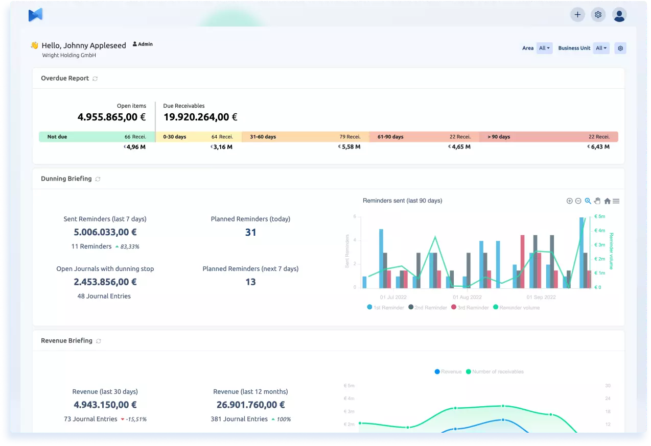The image size is (651, 446).
Task: Refresh the Overdue Report panel
Action: (95, 79)
